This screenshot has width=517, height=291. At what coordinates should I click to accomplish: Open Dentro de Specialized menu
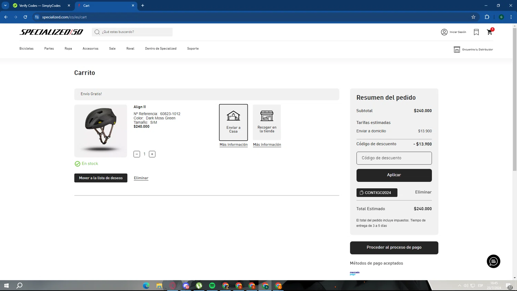click(x=161, y=49)
